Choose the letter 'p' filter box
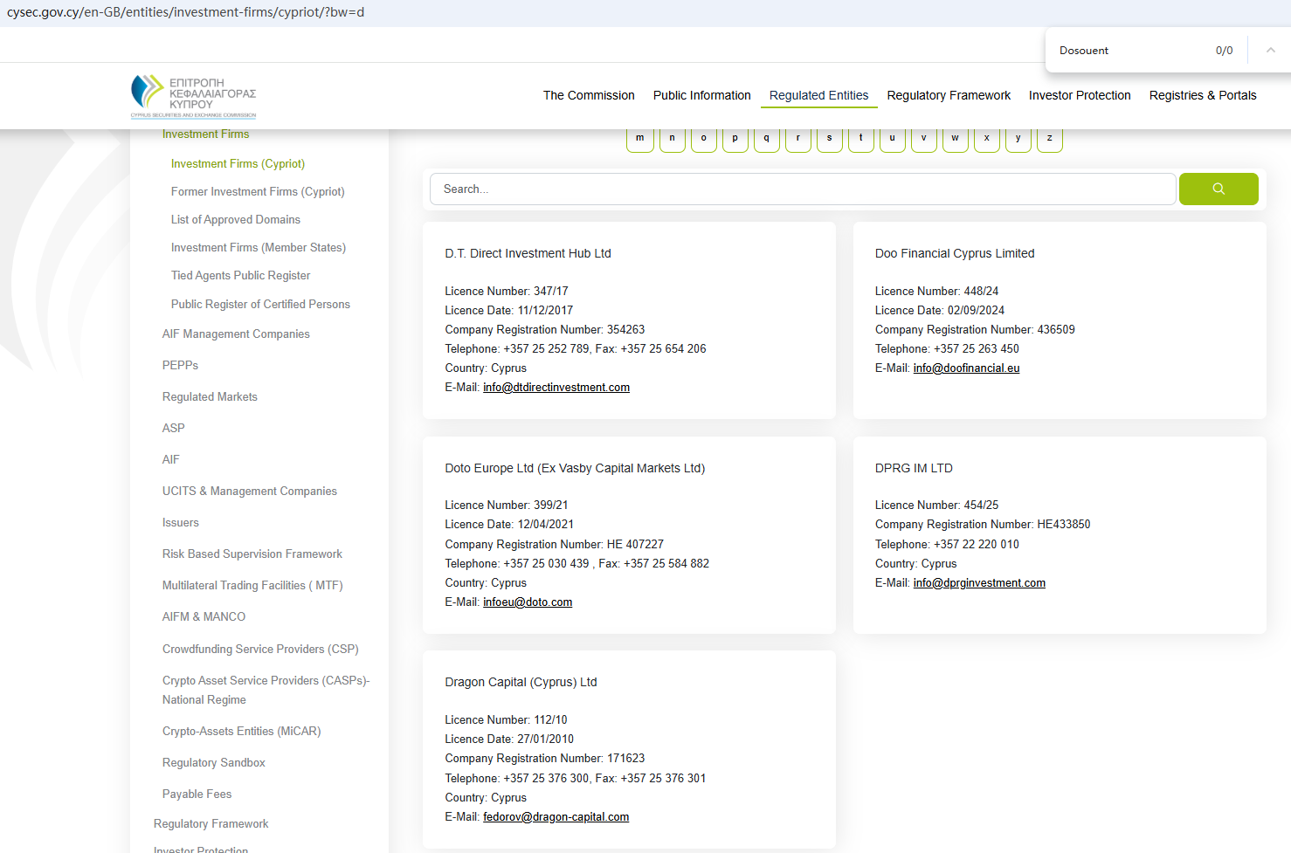This screenshot has height=853, width=1291. 735,139
